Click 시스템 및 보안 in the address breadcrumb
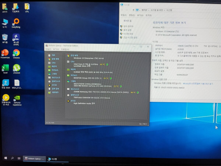 [157, 10]
